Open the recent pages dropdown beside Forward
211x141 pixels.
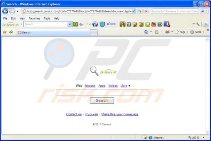point(17,11)
